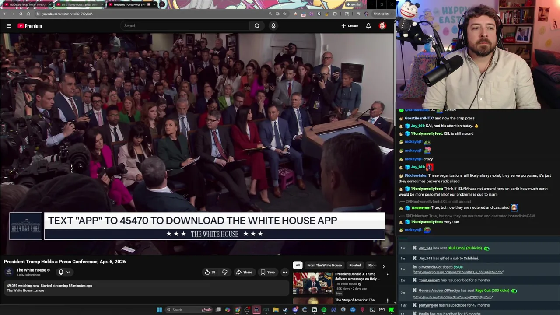560x315 pixels.
Task: Click chat username Ticklerton
Action: coord(420,208)
